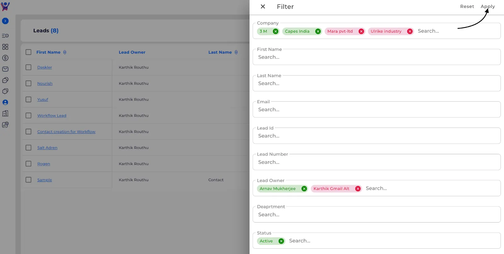Viewport: 504px width, 254px height.
Task: Remove the Karthik Gmail Alt owner chip
Action: [x=358, y=189]
